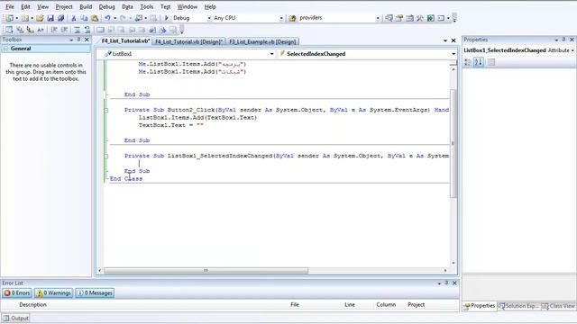Open the ListBox1 class name dropdown
The image size is (577, 324).
[272, 54]
